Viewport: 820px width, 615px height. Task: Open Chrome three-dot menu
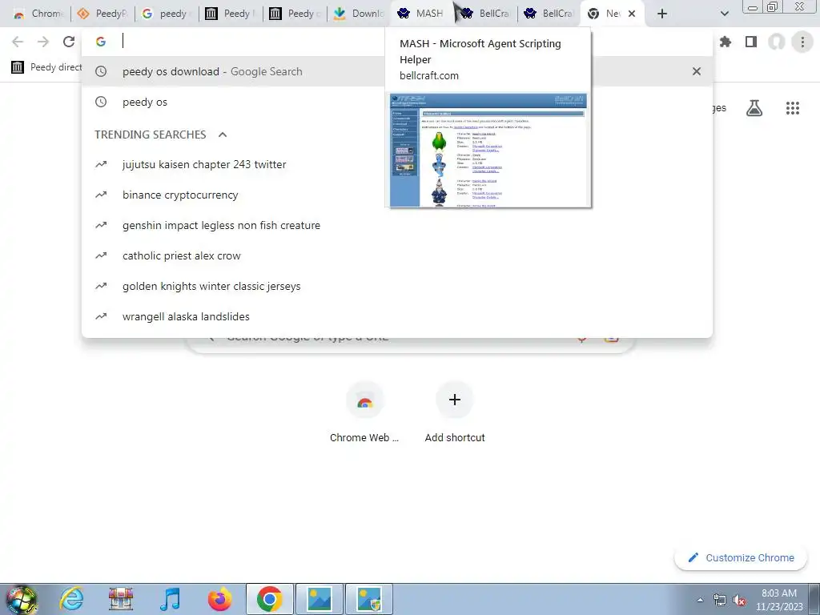802,42
